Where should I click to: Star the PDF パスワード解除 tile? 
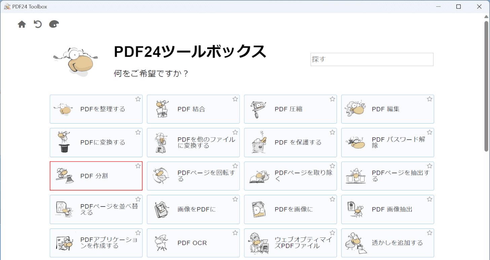tap(430, 132)
